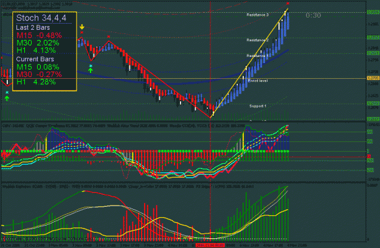Click the Resistance 2 level label

(258, 40)
